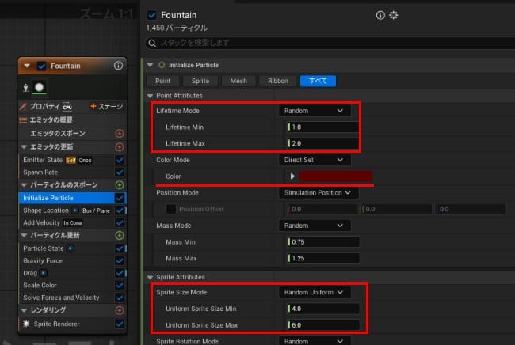Toggle the Initialize Particle module checkbox

point(120,198)
